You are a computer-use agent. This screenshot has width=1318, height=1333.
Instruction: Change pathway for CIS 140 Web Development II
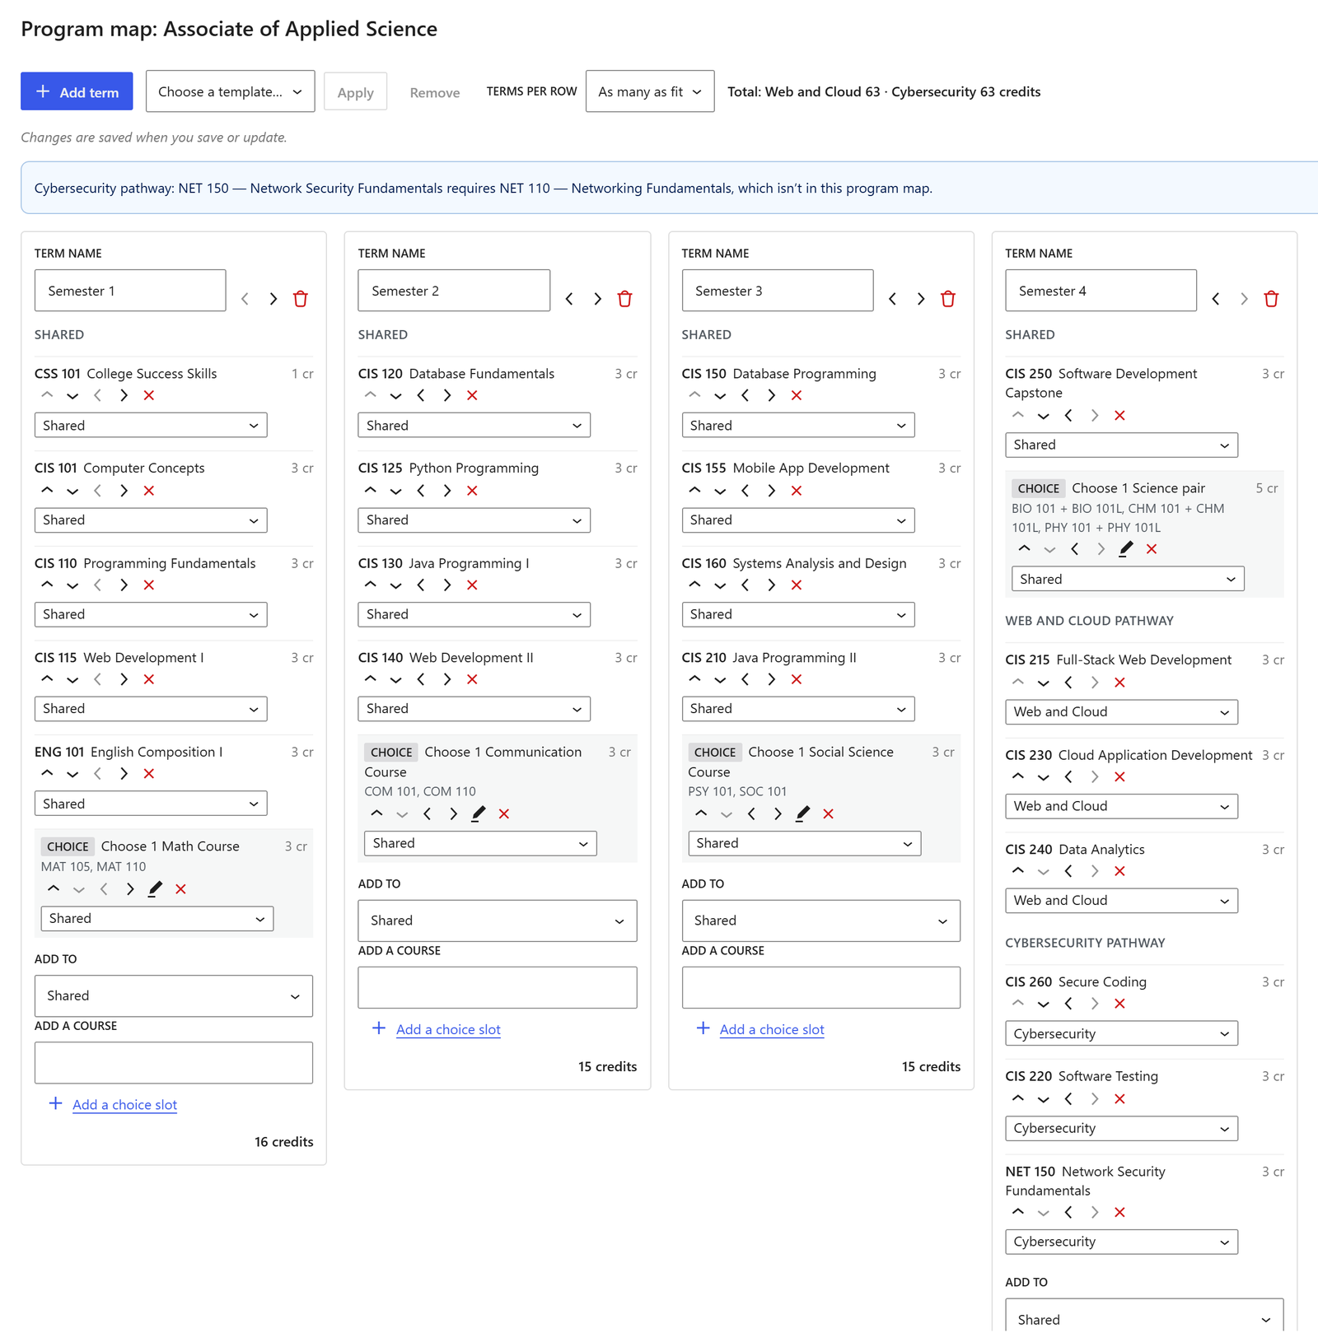click(x=474, y=709)
